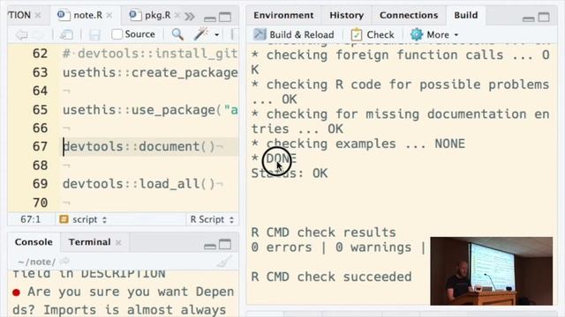Maximize the Console pane

[225, 245]
